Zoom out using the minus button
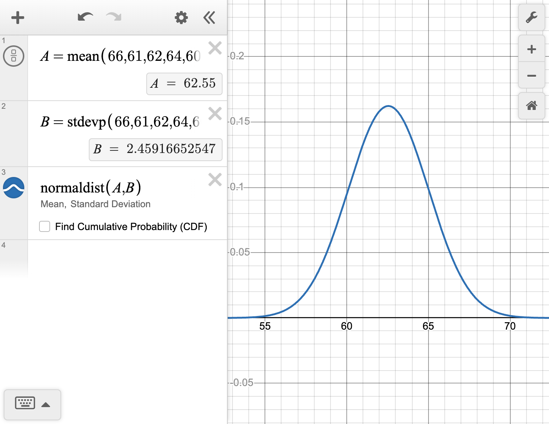 531,75
